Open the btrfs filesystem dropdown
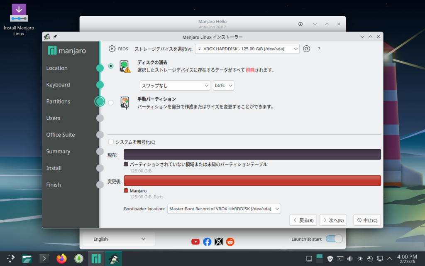 pyautogui.click(x=224, y=85)
